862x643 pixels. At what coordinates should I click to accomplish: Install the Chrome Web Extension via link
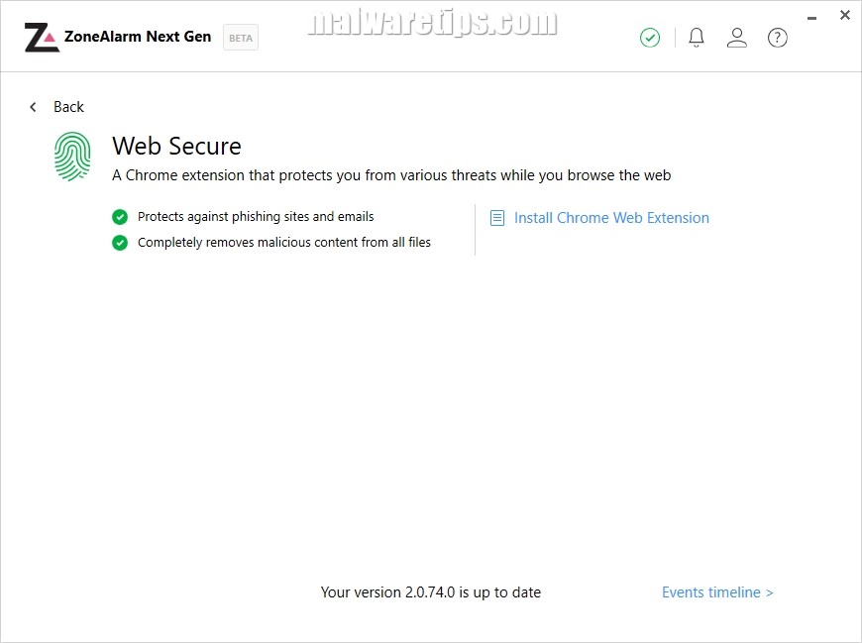tap(611, 218)
